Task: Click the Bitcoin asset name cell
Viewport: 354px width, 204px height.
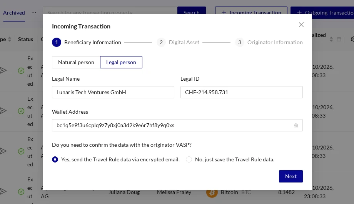Action: [x=229, y=192]
